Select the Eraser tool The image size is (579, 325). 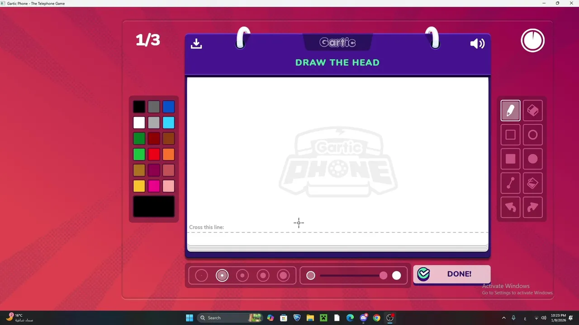(x=532, y=111)
